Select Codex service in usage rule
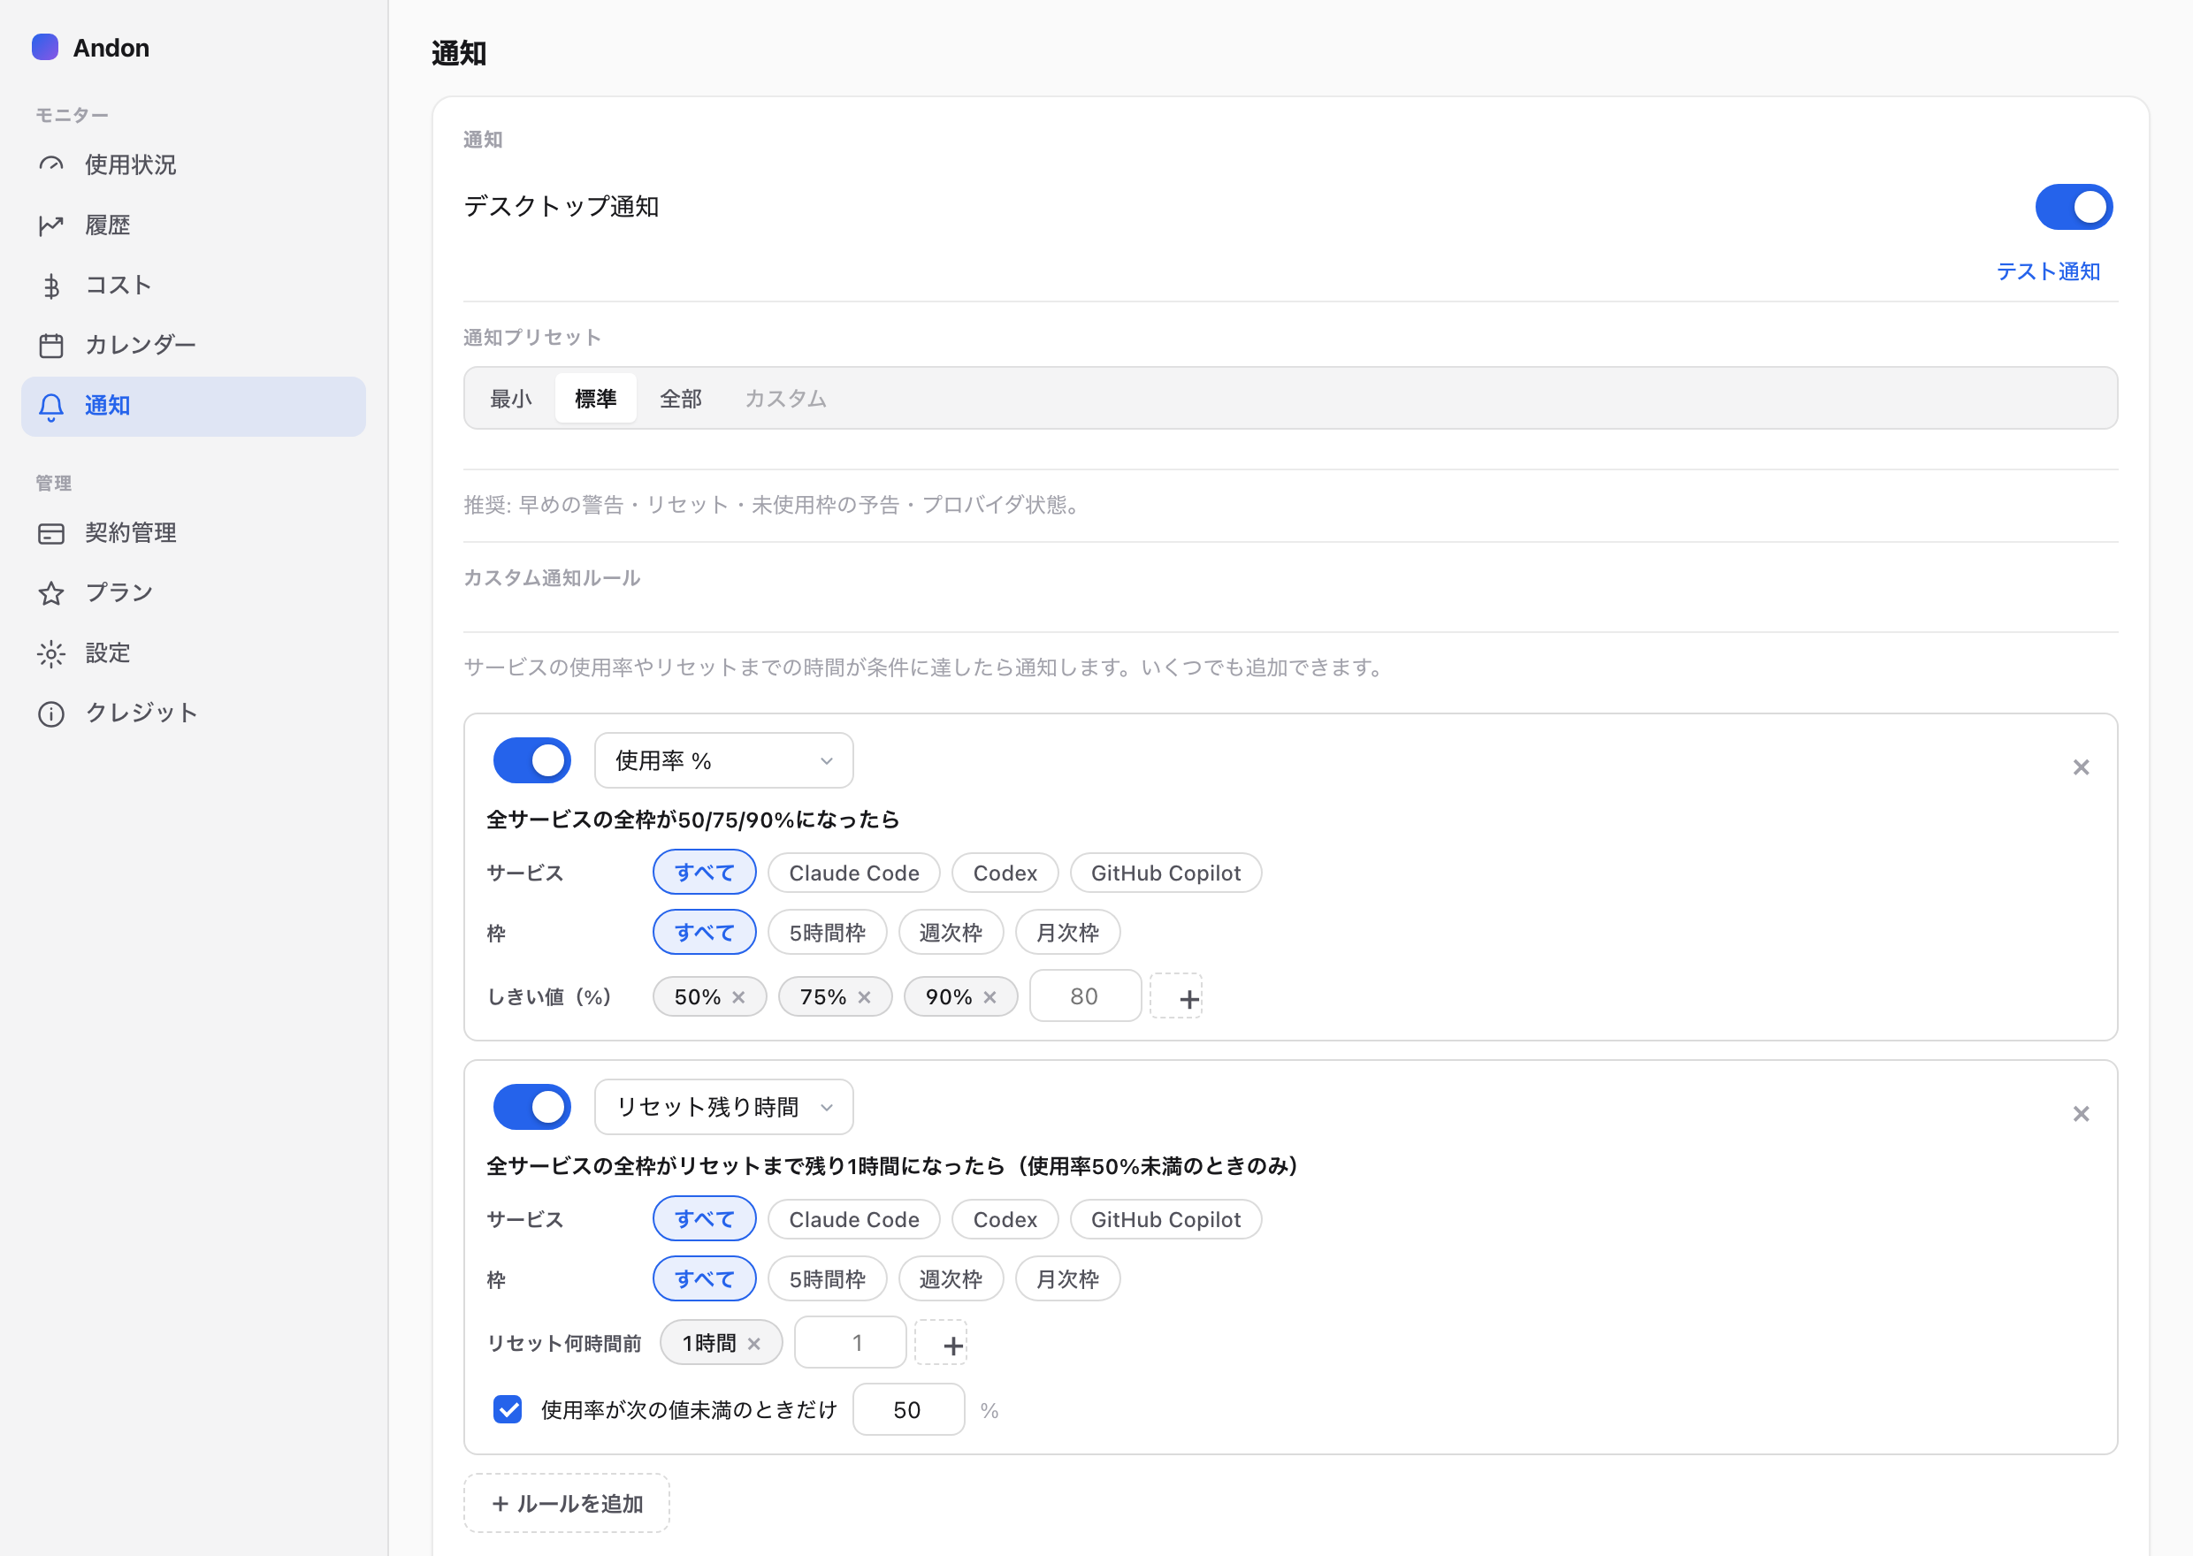Viewport: 2193px width, 1556px height. point(1004,872)
